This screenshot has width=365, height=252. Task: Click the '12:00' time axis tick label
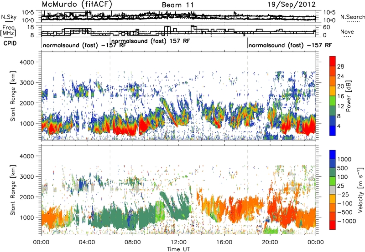tap(178, 242)
